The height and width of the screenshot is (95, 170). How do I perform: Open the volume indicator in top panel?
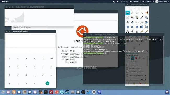[x=131, y=2]
